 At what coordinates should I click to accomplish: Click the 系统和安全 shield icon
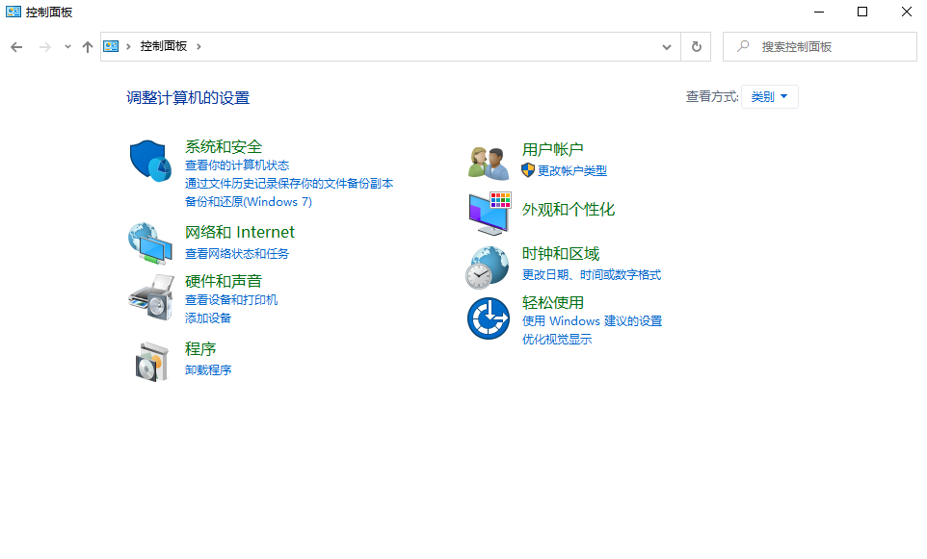coord(149,160)
